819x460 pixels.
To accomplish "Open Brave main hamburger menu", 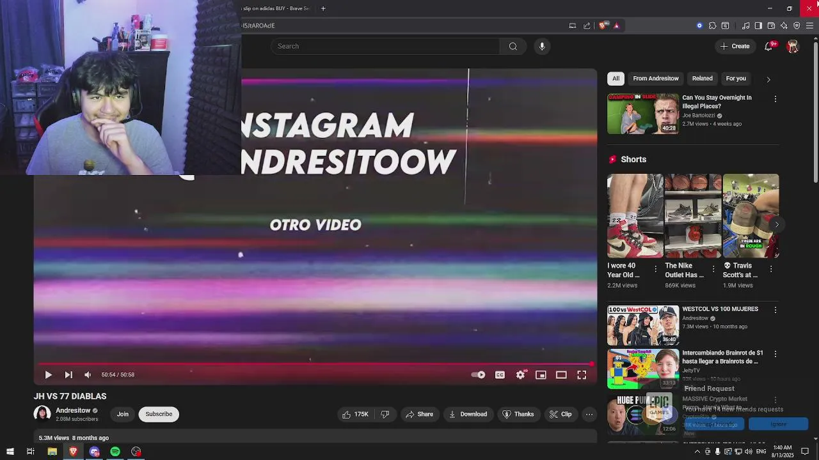I will (x=809, y=26).
